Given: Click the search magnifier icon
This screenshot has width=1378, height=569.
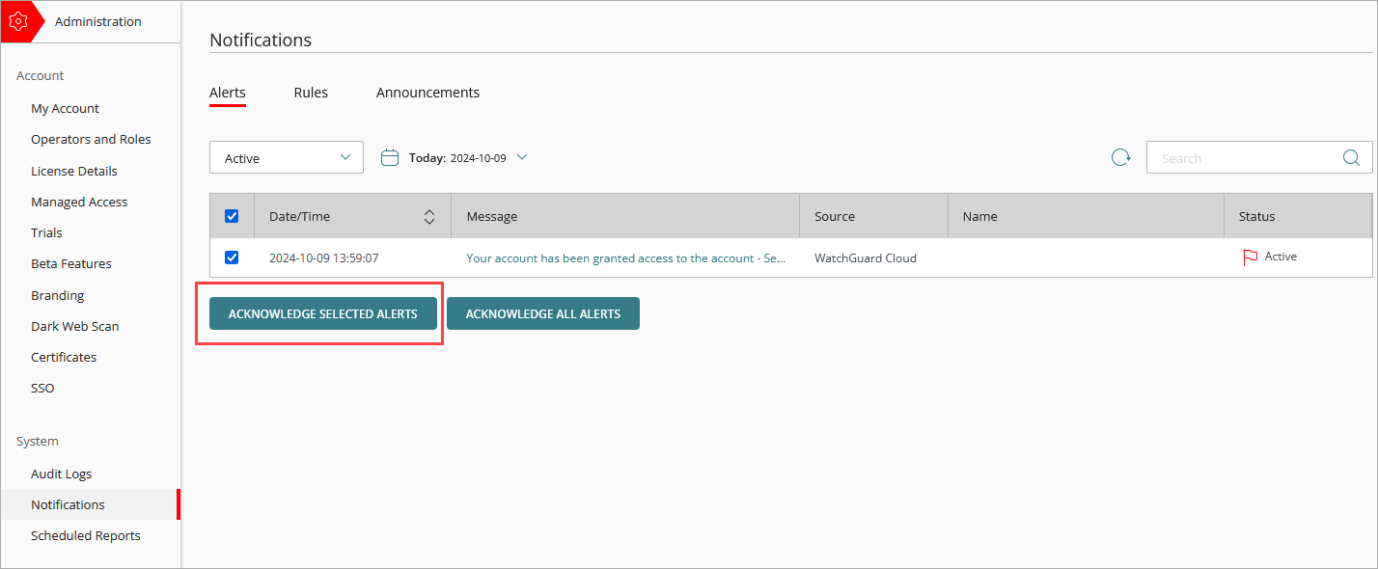Looking at the screenshot, I should (x=1351, y=158).
